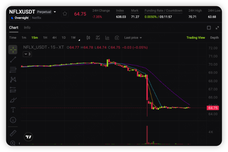The height and width of the screenshot is (152, 228).
Task: Click the Mark price label
Action: (134, 11)
